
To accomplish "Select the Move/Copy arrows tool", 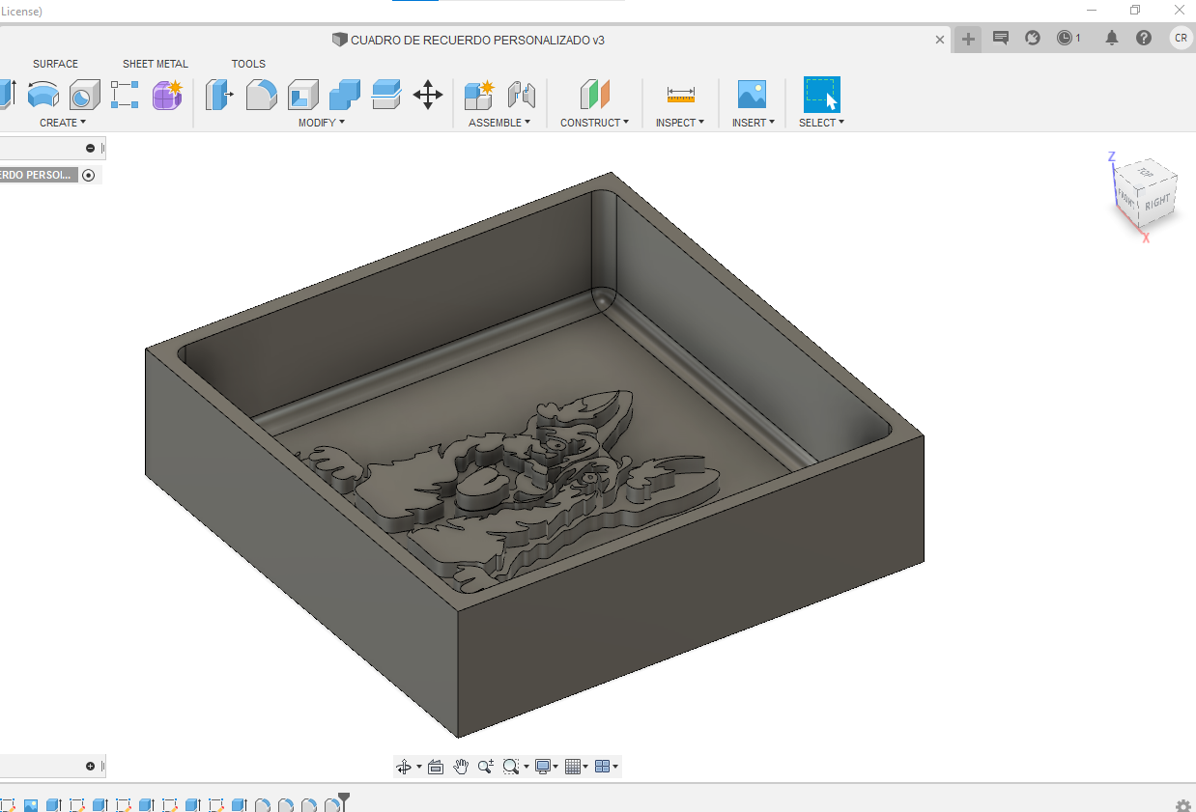I will [x=428, y=95].
